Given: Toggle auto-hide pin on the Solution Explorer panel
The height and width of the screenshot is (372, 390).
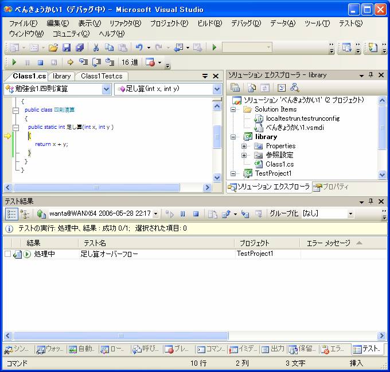Looking at the screenshot, I should [371, 76].
